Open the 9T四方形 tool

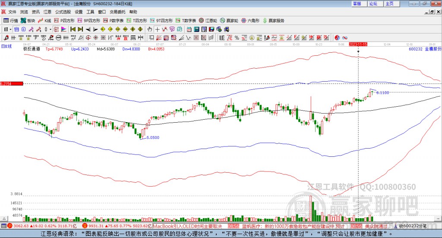tap(161, 21)
